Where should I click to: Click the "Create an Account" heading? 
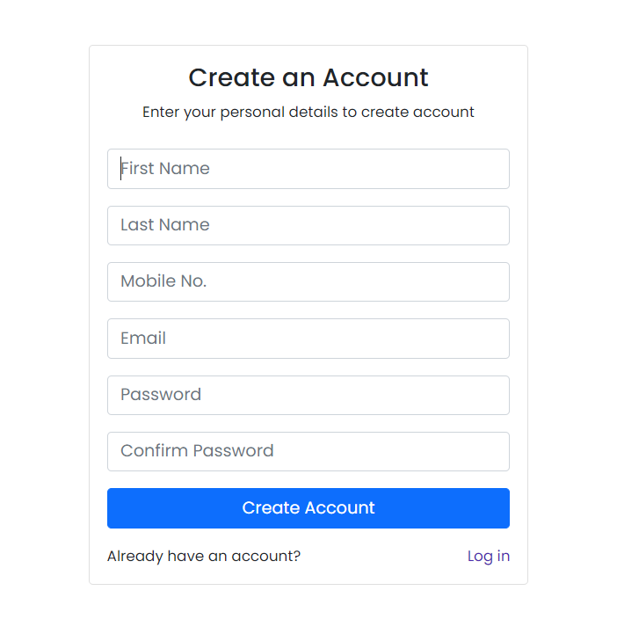(308, 77)
